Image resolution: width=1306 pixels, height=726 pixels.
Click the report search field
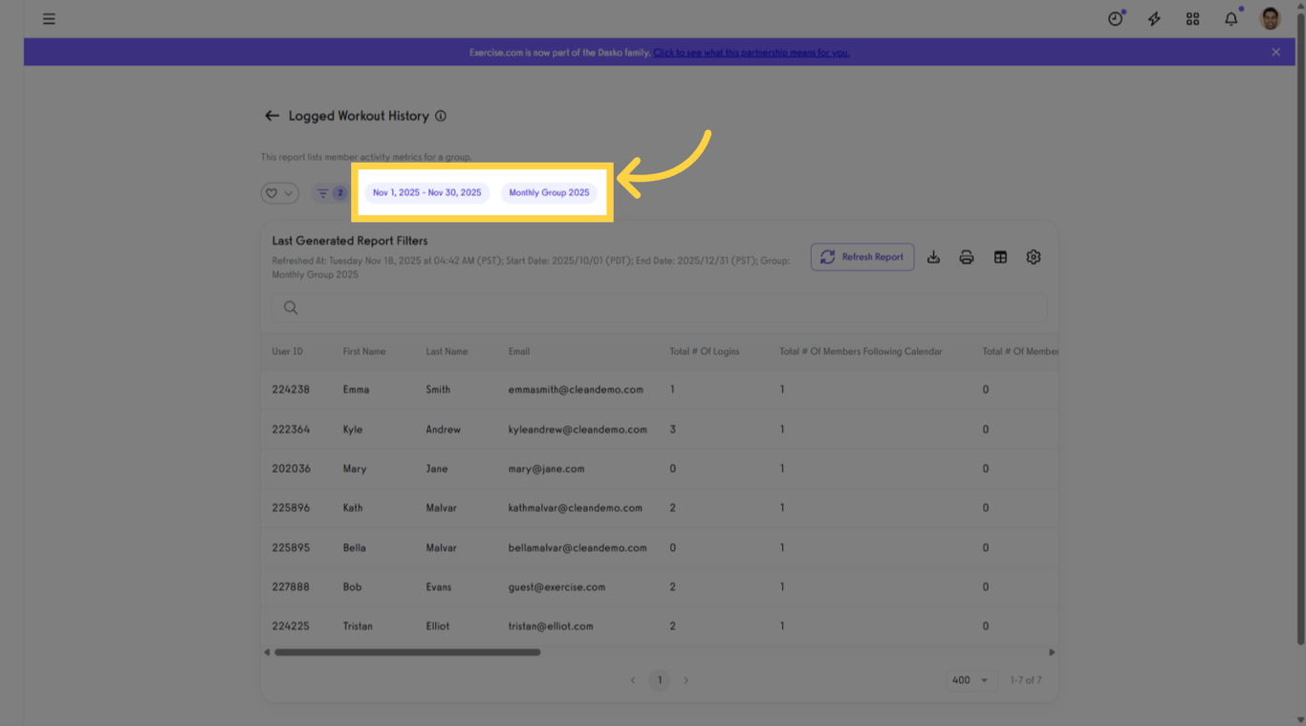[x=660, y=308]
